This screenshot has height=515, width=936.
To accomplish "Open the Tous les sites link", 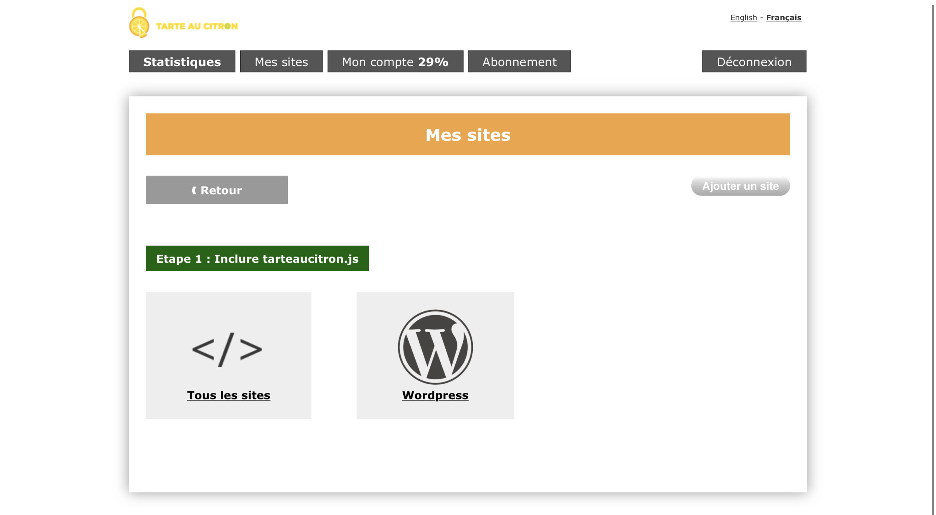I will point(229,395).
